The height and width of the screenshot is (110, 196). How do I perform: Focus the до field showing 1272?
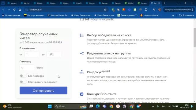click(x=54, y=54)
